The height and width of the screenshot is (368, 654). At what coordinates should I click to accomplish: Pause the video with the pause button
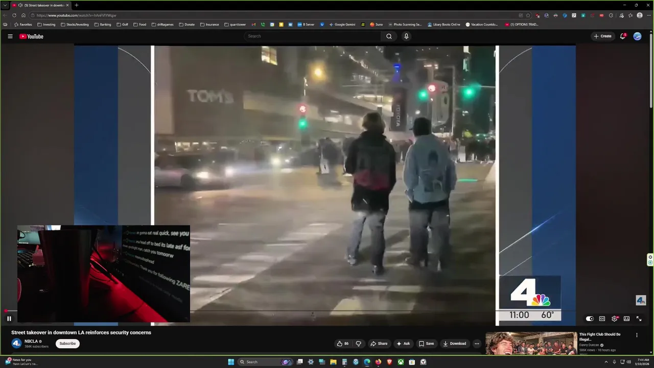(x=9, y=318)
